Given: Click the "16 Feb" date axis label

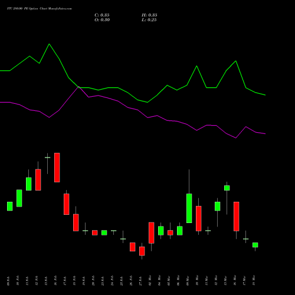Looking at the screenshot, I should coord(55,281).
